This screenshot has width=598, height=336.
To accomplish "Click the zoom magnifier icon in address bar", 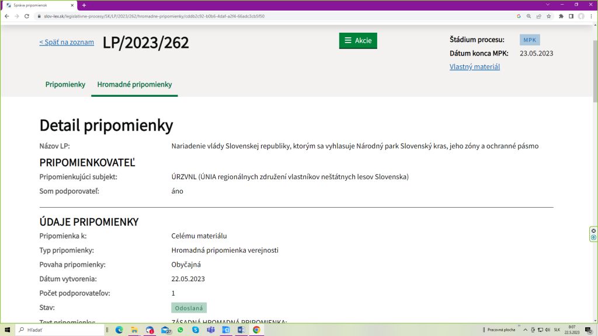I will (529, 16).
